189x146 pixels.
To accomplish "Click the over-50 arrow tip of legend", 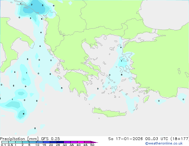I will tap(94, 142).
